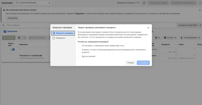Open the more options ellipsis menu

point(200,3)
